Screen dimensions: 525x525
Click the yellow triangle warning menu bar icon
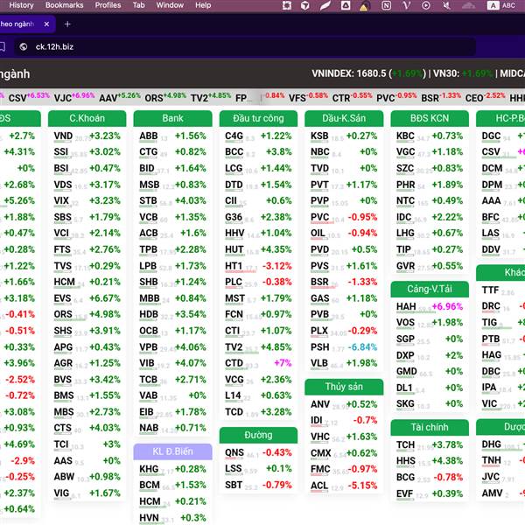(364, 6)
